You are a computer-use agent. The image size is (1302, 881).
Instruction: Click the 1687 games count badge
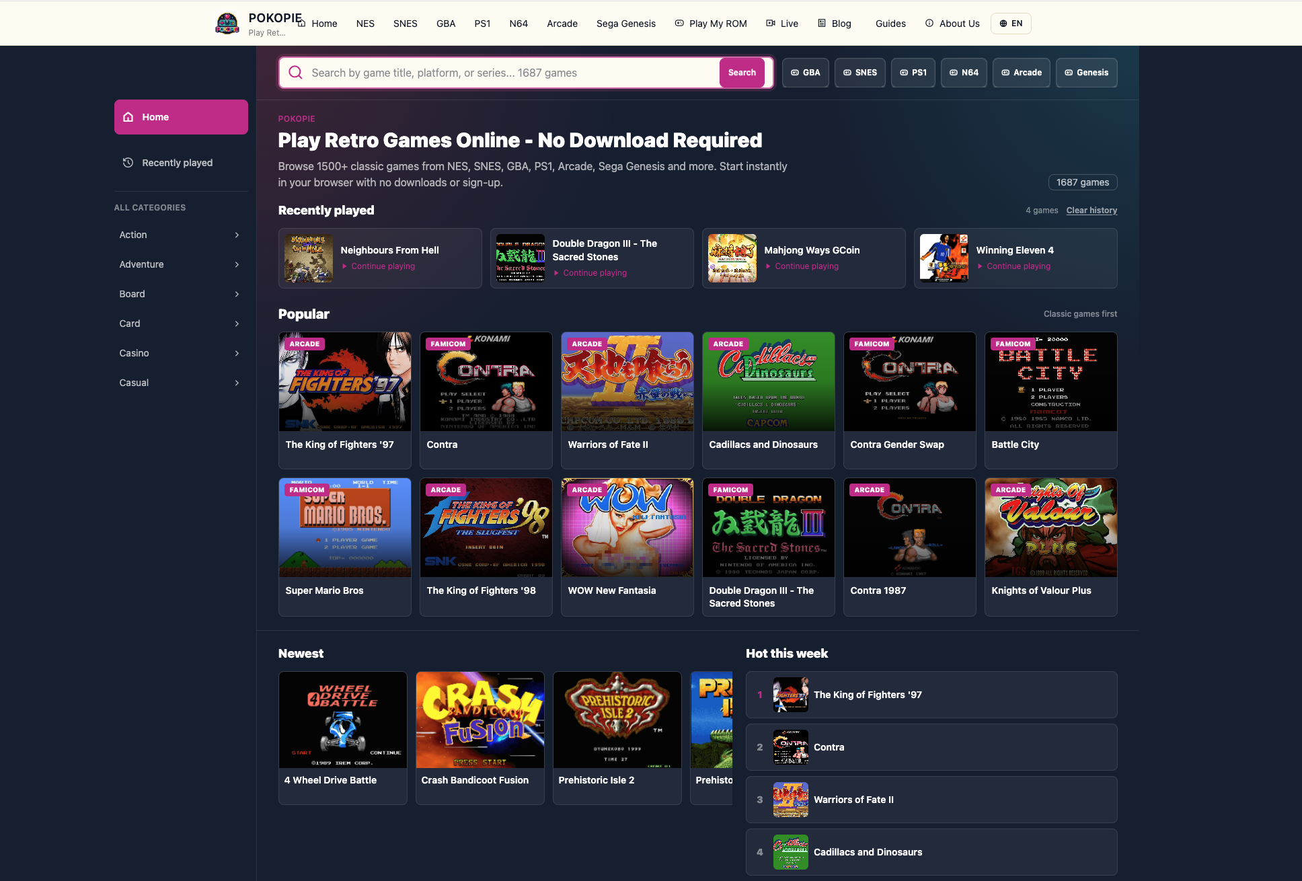pos(1083,182)
